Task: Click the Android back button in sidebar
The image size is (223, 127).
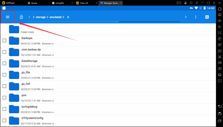Action: pos(220,106)
